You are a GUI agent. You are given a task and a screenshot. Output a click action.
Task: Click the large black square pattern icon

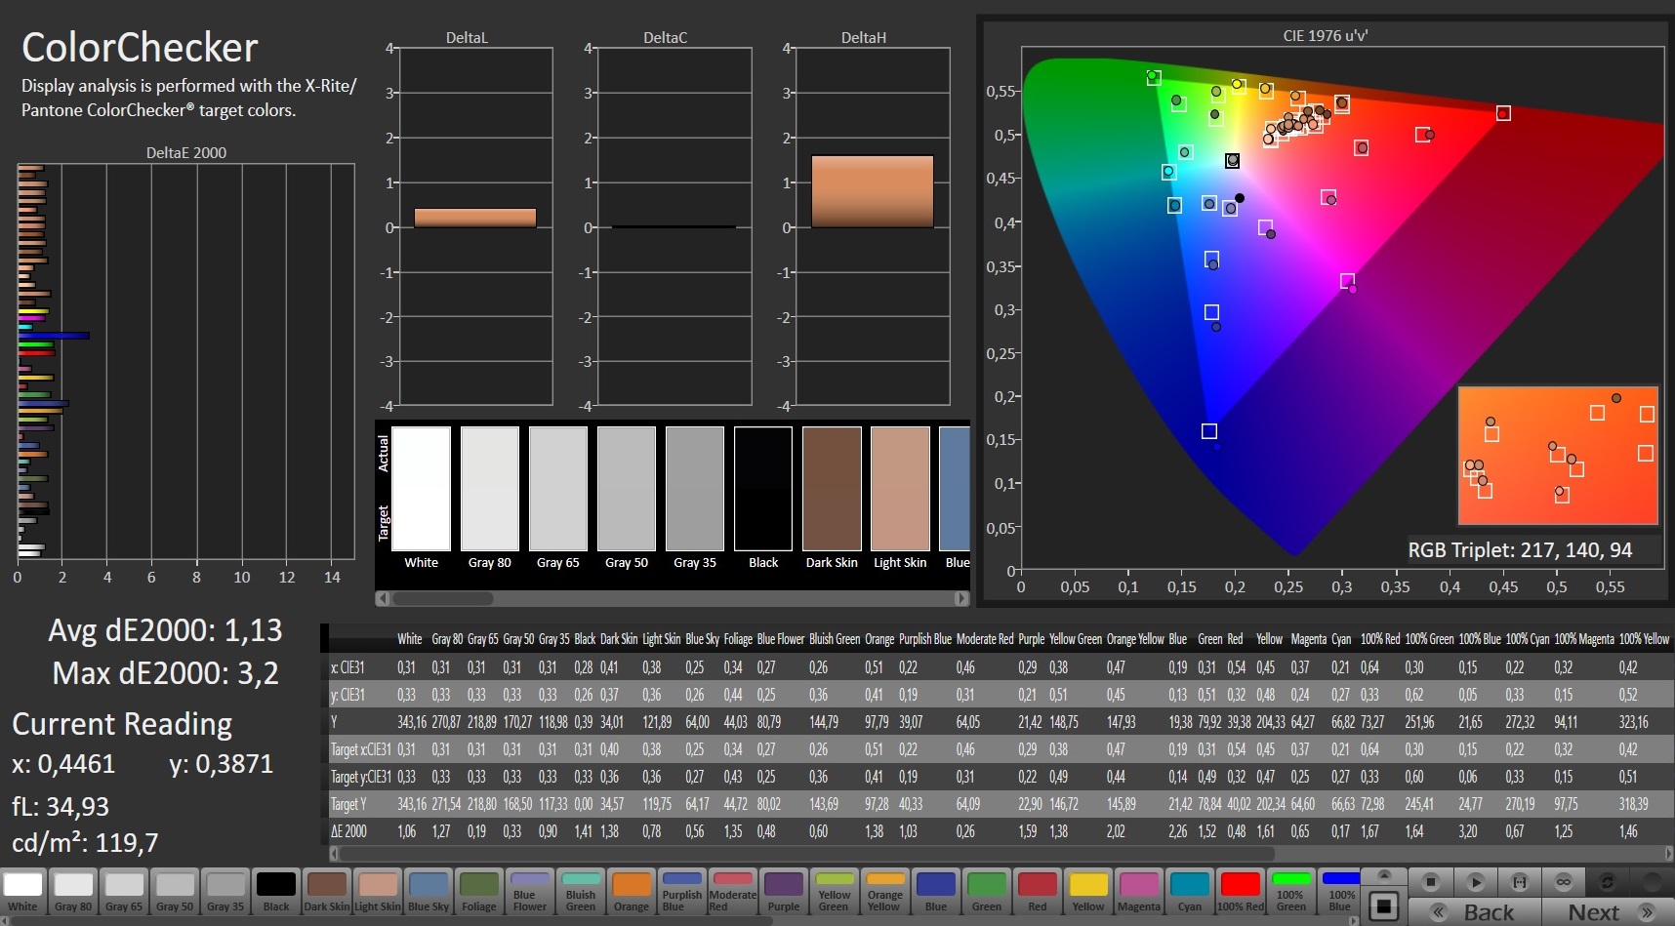pos(1383,906)
